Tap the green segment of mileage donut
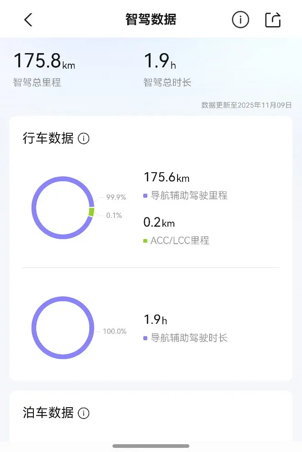The image size is (302, 452). point(92,212)
